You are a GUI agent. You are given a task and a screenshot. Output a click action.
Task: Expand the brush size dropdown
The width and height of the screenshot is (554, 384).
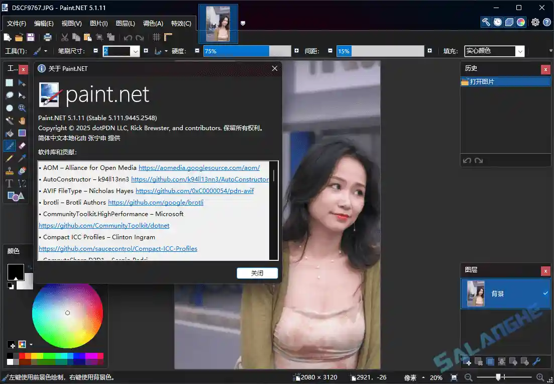[x=135, y=51]
